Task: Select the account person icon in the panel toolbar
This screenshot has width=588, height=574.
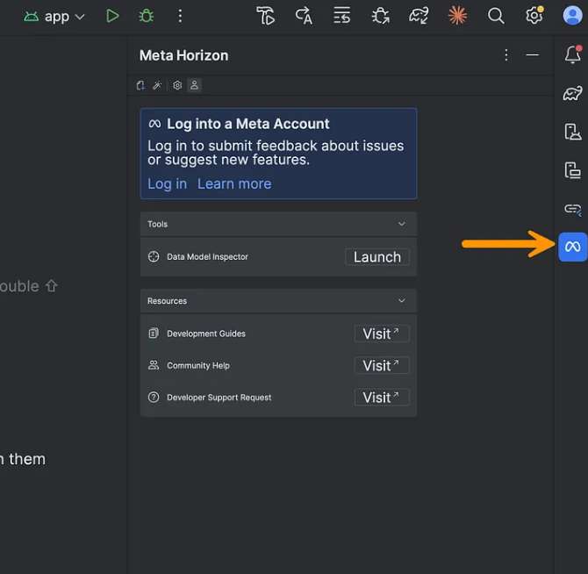Action: 194,85
